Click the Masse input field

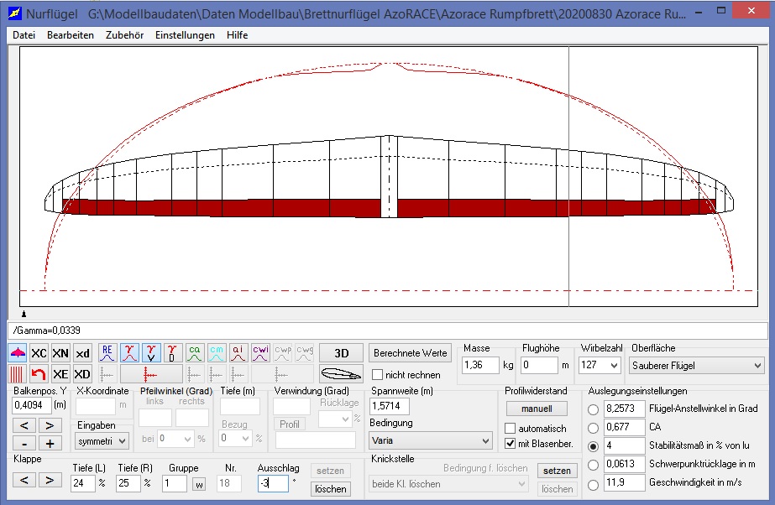tap(481, 366)
